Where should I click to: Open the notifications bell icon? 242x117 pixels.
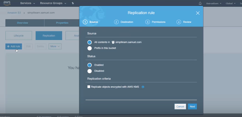coord(200,3)
